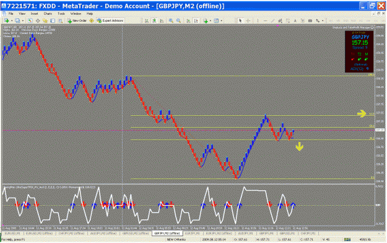Switch to EURUSD,M1 chart tab
The image size is (387, 243).
point(12,233)
